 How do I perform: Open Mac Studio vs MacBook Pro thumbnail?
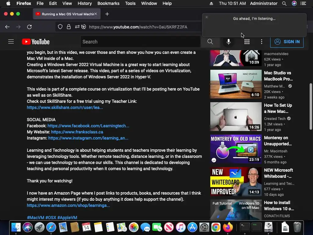(236, 84)
